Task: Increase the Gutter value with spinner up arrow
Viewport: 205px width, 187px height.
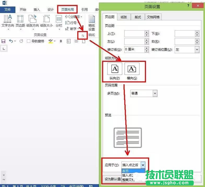Action: (147, 48)
